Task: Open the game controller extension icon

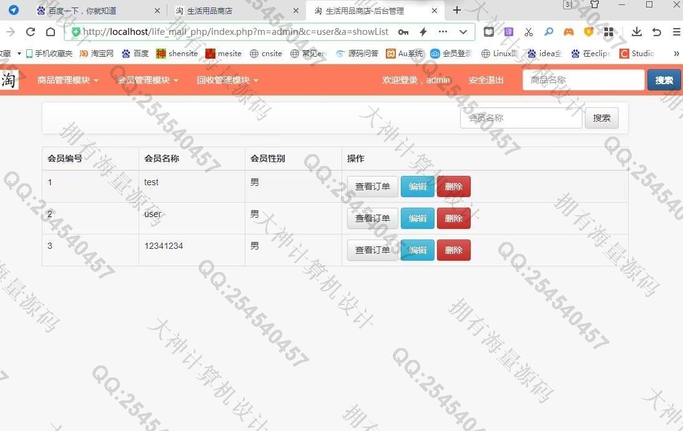Action: click(x=569, y=32)
